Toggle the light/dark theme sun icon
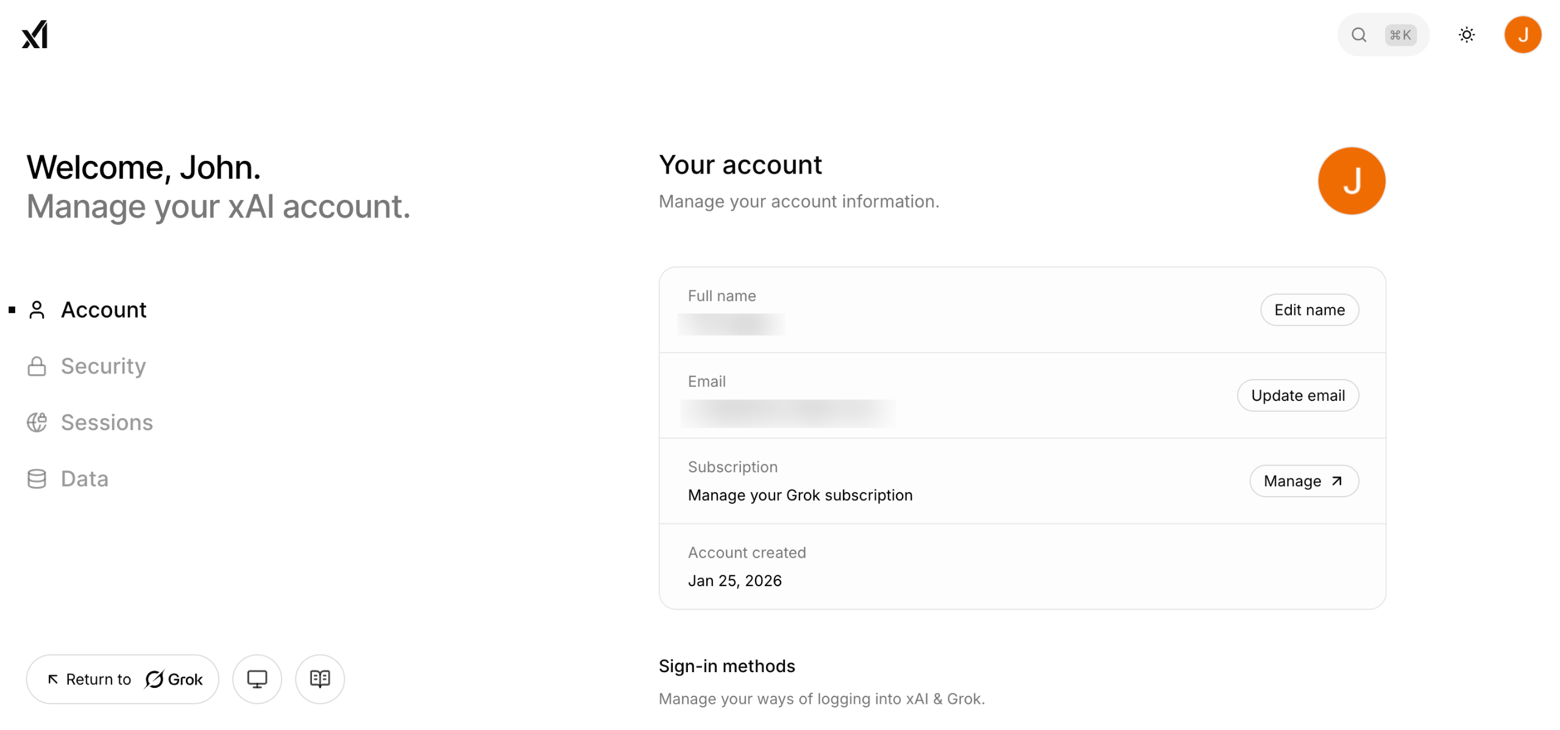Screen dimensions: 1560x730 [x=1466, y=35]
